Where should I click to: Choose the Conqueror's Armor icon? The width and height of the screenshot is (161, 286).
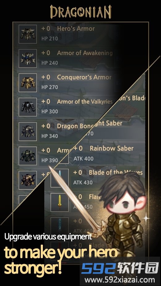pos(28,83)
